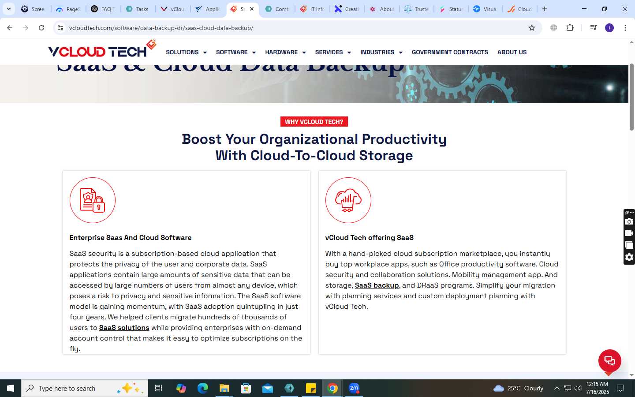635x397 pixels.
Task: Switch to the Trusted tab
Action: (417, 9)
